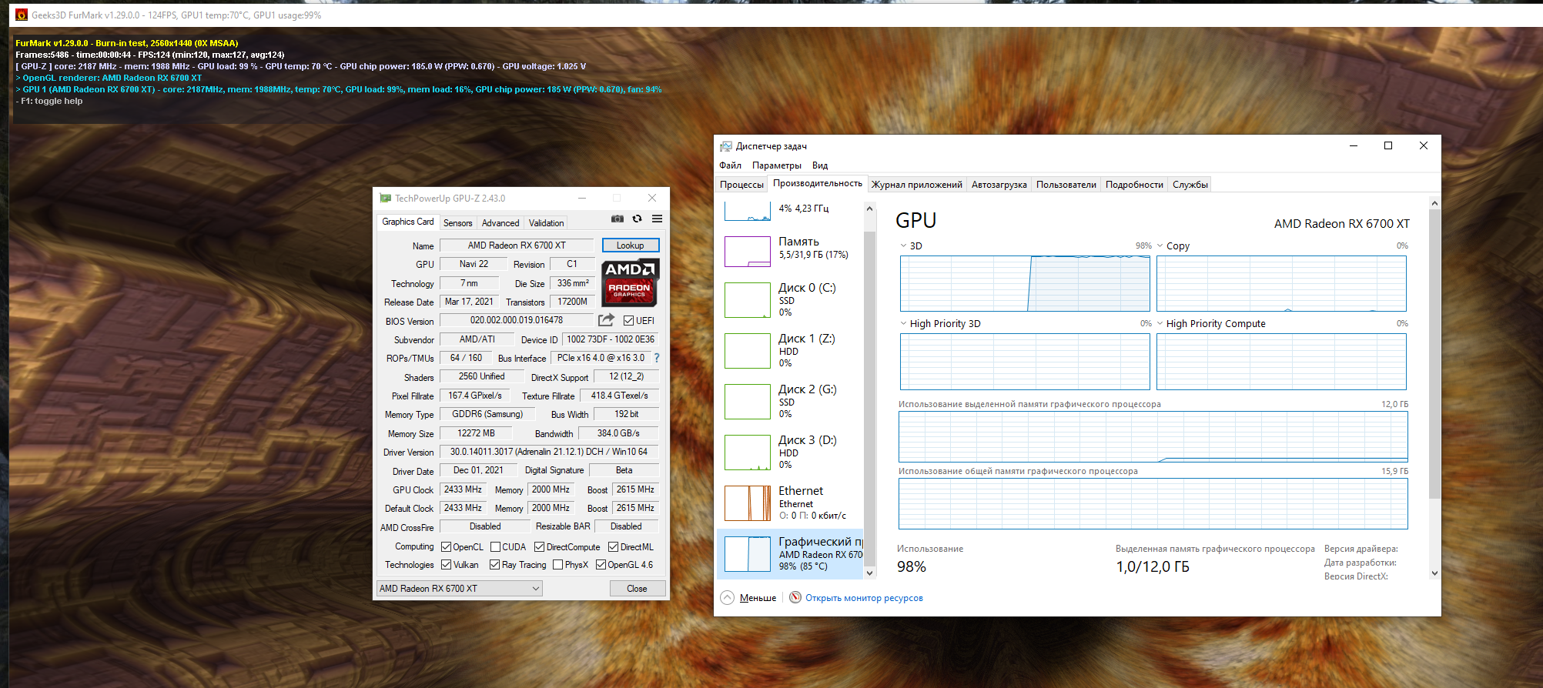Click the BIOS share/export arrow icon
The image size is (1543, 688).
click(607, 320)
